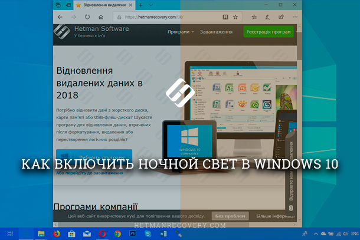The image size is (360, 240).
Task: Accept cookies with Без проблем button
Action: tap(230, 216)
